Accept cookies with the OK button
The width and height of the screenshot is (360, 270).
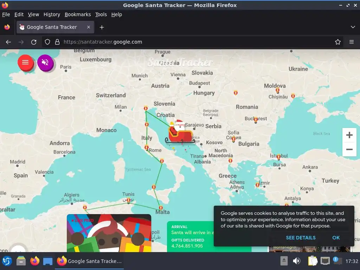[336, 238]
